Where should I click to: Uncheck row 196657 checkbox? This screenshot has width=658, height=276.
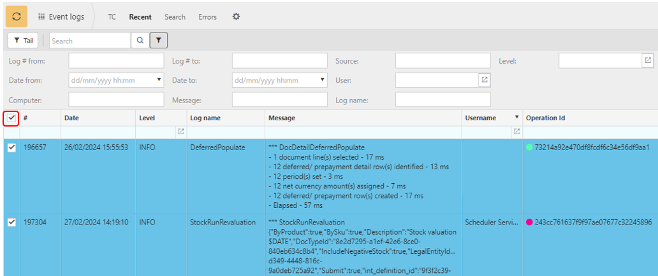[x=11, y=148]
